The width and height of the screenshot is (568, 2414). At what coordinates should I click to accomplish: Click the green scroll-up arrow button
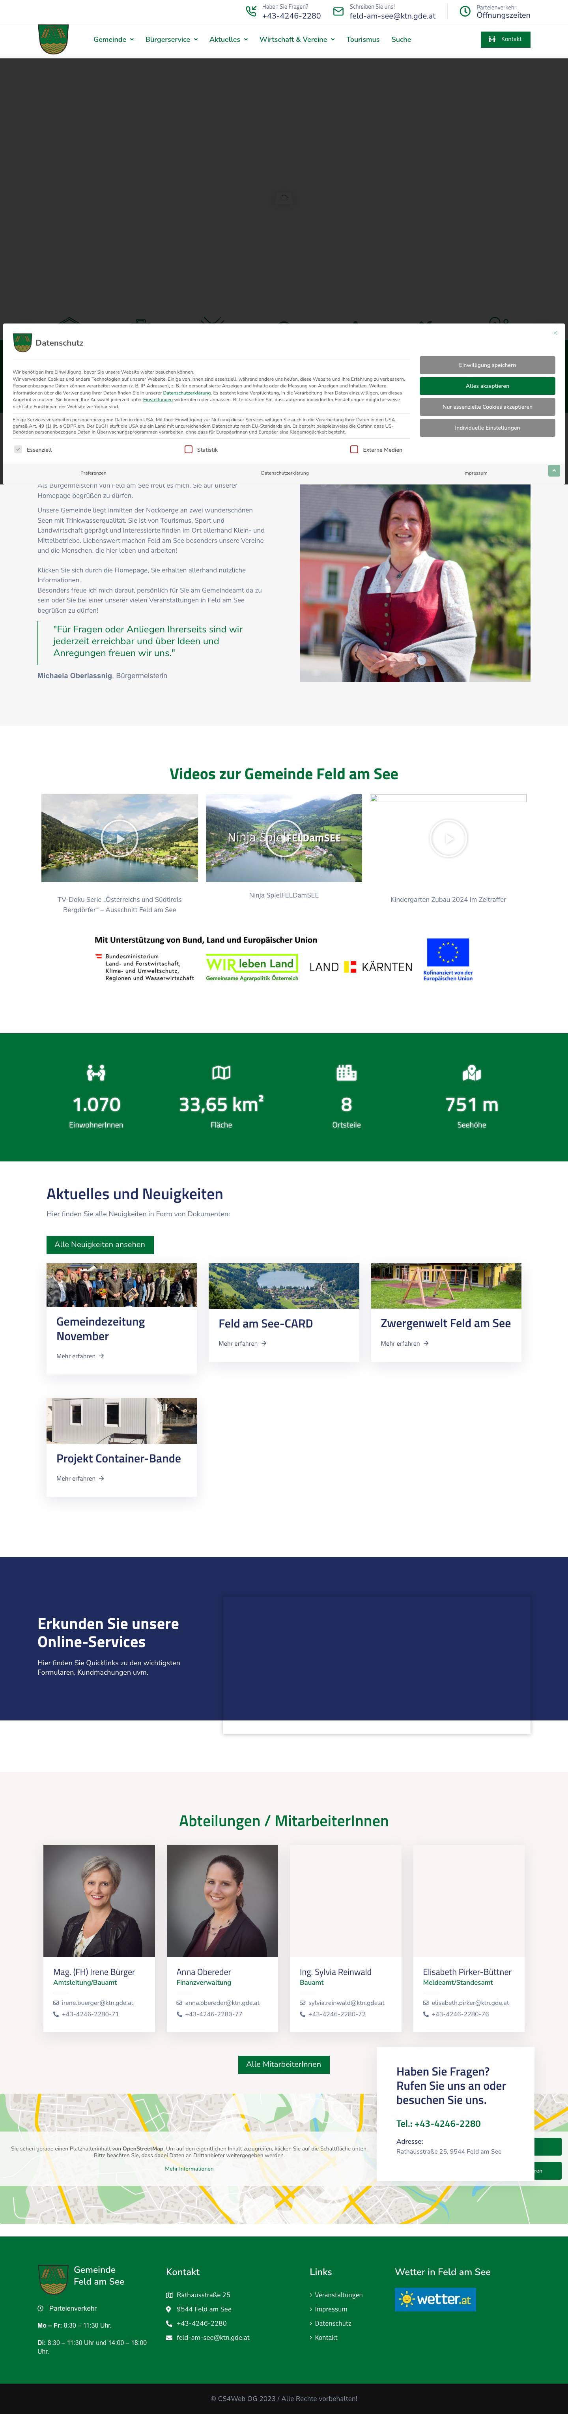[554, 470]
